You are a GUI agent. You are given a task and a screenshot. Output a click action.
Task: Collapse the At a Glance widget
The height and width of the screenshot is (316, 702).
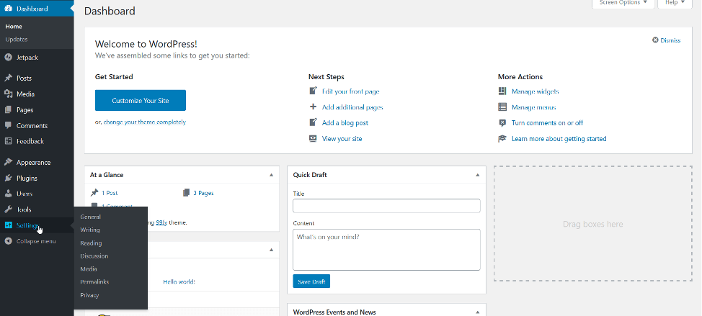(271, 175)
